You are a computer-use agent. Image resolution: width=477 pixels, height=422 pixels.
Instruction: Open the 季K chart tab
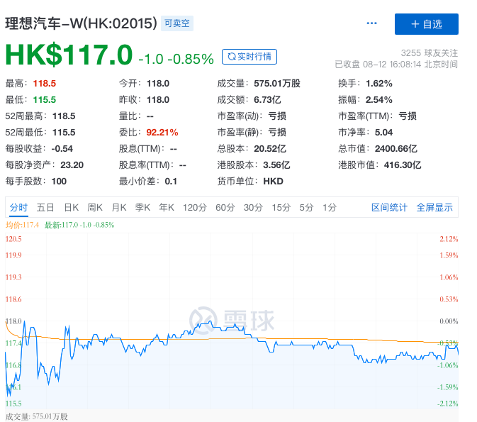[x=142, y=207]
